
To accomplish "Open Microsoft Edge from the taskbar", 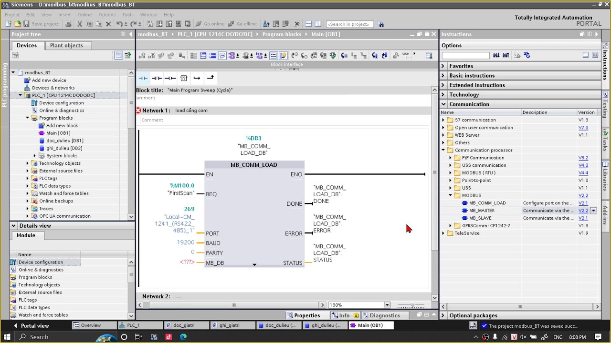I will 183,337.
